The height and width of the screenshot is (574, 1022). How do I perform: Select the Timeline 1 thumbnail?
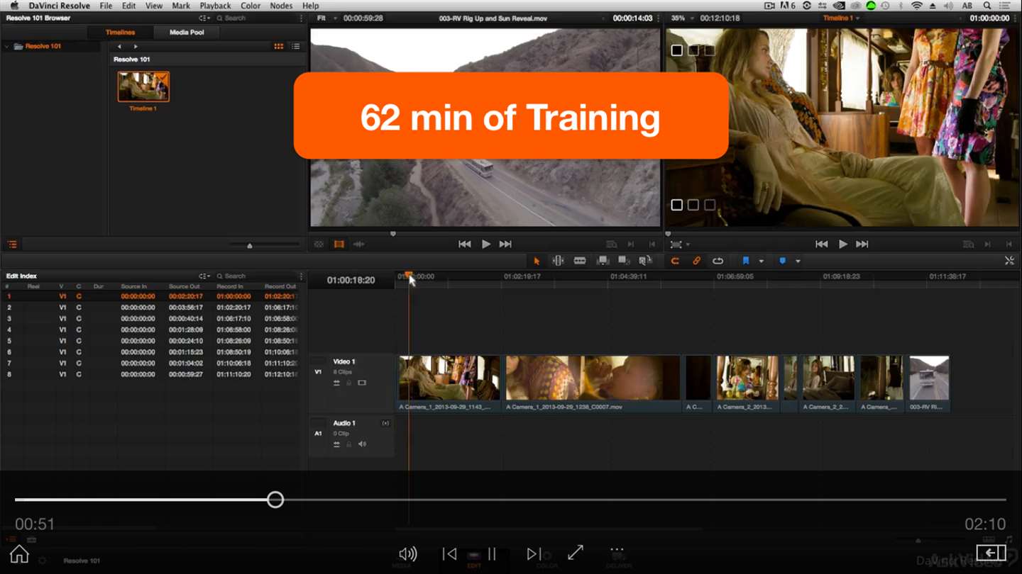(x=143, y=86)
